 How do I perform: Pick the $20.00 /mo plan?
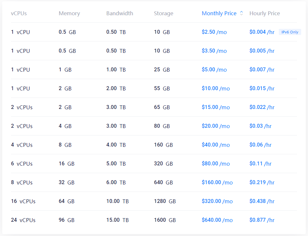tap(216, 126)
